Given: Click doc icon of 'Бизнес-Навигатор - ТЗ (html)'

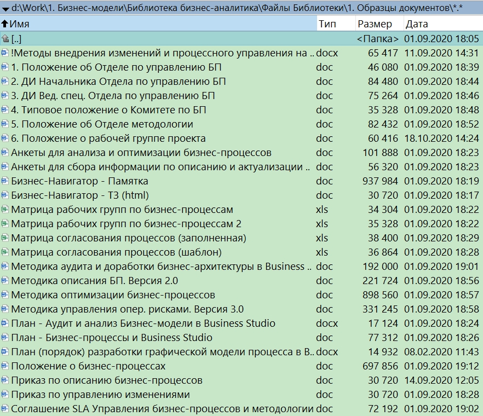Looking at the screenshot, I should pyautogui.click(x=4, y=195).
